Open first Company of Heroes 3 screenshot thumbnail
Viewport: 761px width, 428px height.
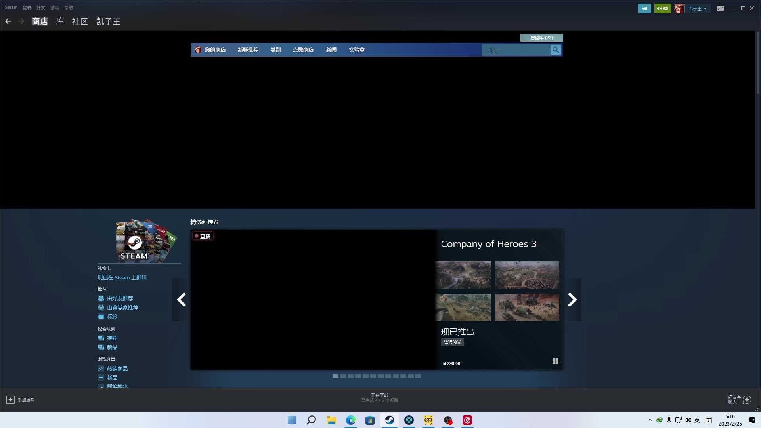463,275
